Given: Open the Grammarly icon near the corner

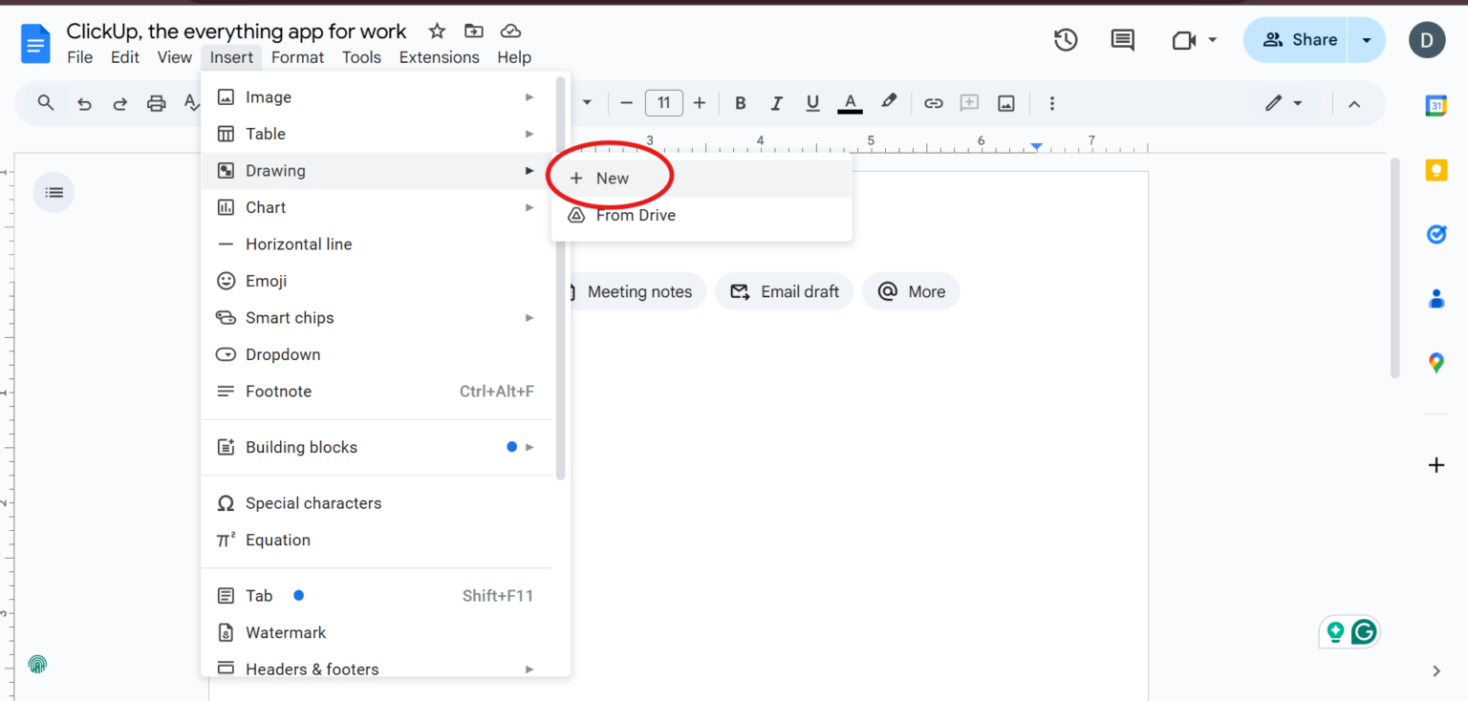Looking at the screenshot, I should pyautogui.click(x=1363, y=631).
